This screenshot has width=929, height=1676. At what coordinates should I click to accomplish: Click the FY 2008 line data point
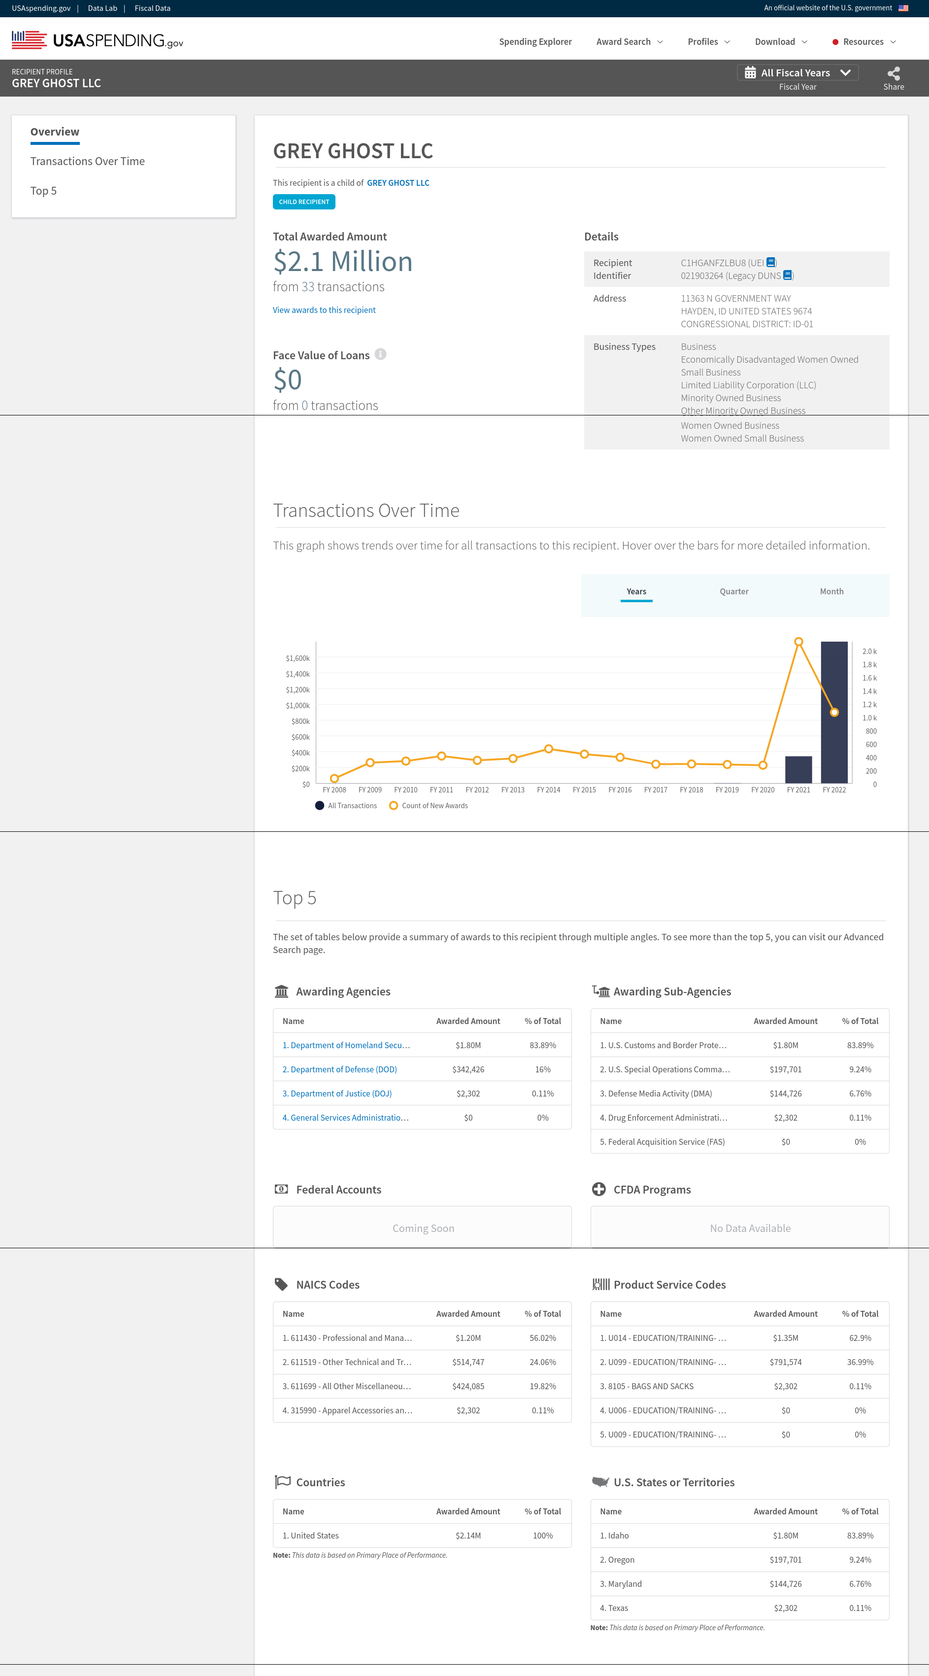tap(334, 778)
